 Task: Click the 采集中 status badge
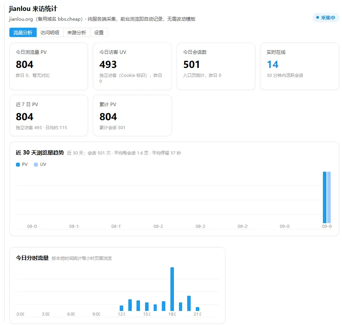pyautogui.click(x=326, y=18)
